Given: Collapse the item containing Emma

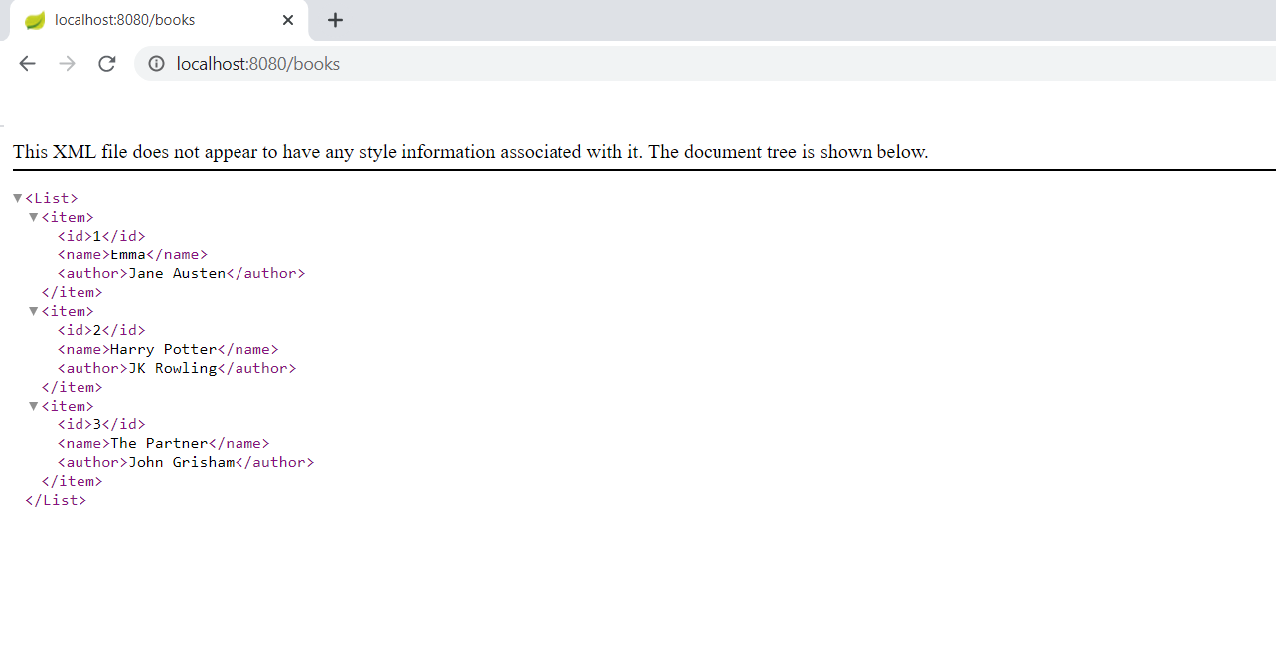Looking at the screenshot, I should point(33,217).
